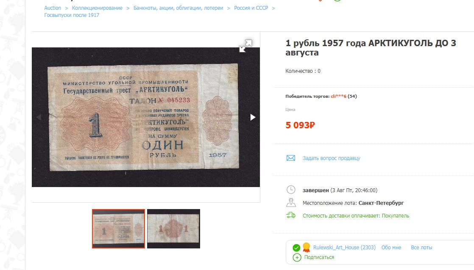Open seller Rulewski_Art_House profile
This screenshot has width=474, height=270.
pyautogui.click(x=344, y=248)
